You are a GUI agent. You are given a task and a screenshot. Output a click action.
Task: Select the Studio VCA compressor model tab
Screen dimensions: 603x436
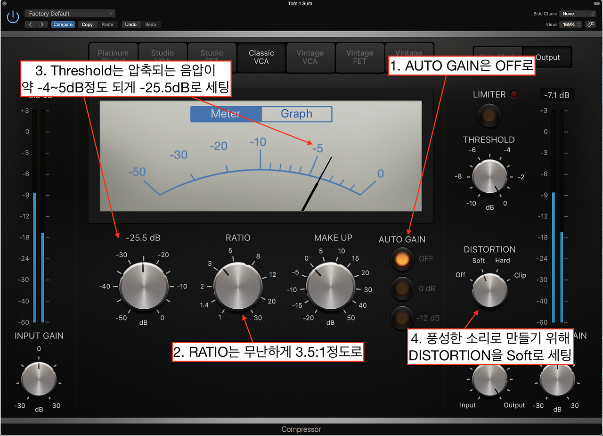(163, 57)
